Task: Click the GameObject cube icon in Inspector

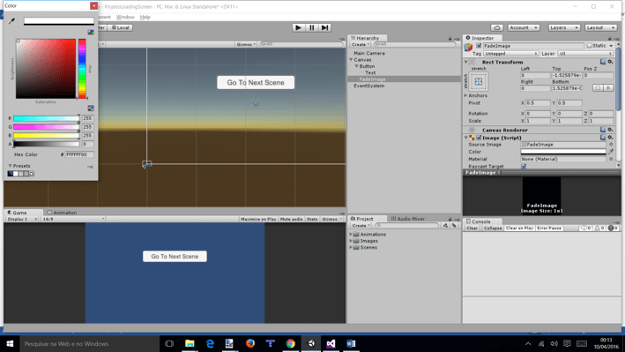Action: click(469, 48)
